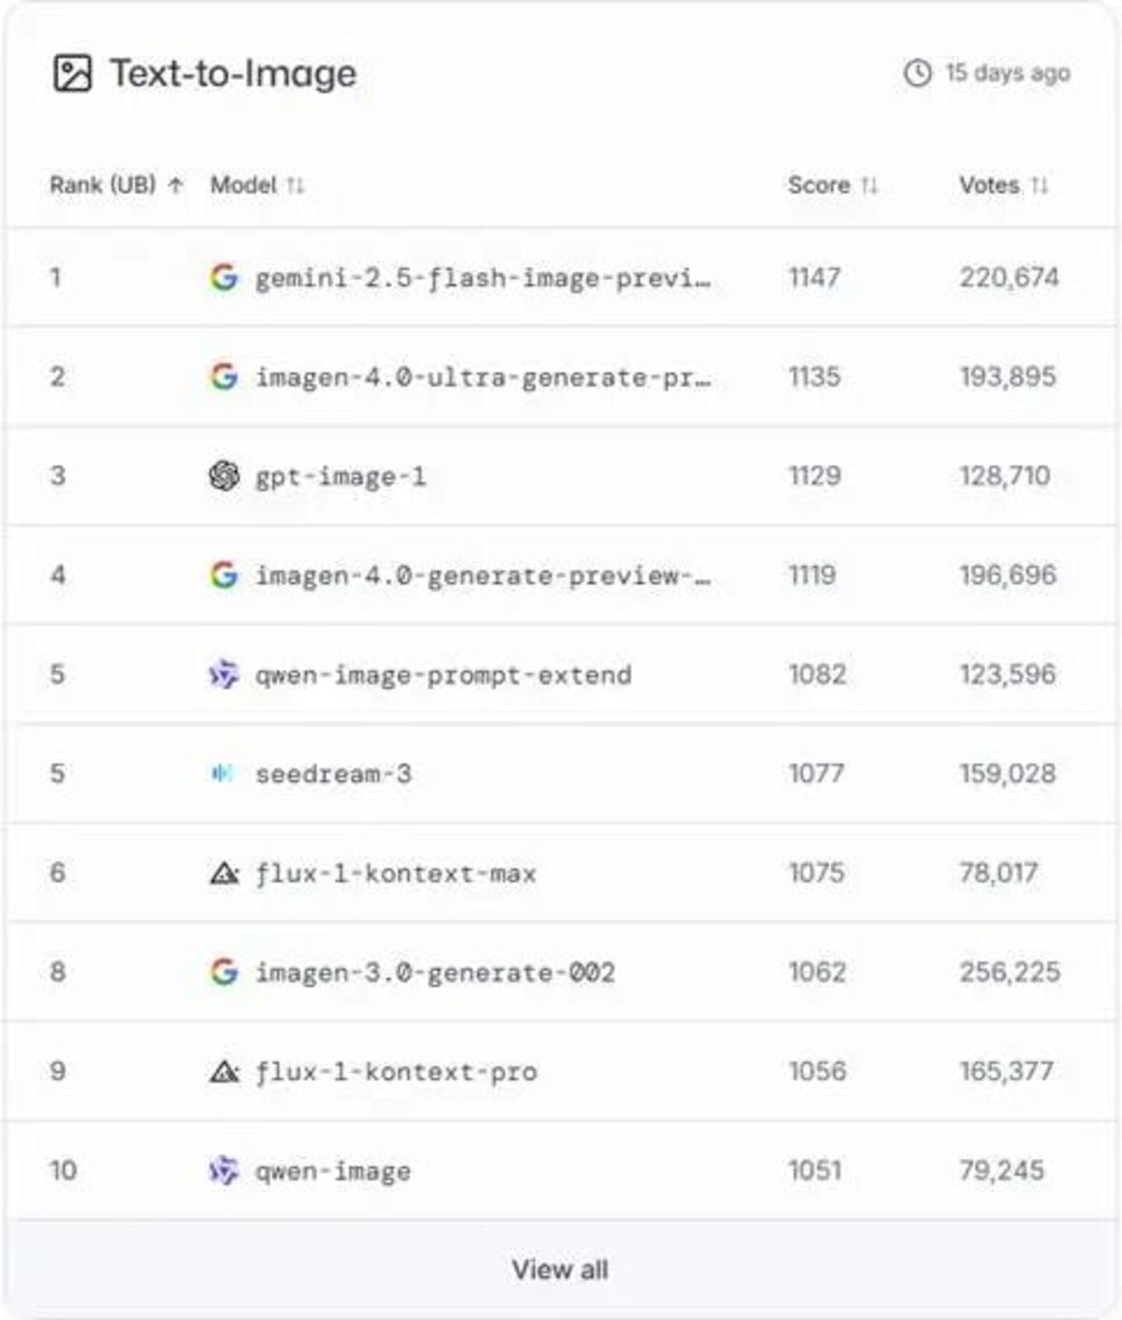Click Qwen logo beside qwen-image-prompt-extend
The width and height of the screenshot is (1122, 1320).
click(x=224, y=674)
